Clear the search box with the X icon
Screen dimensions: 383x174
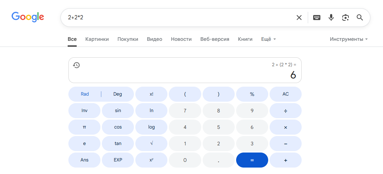pyautogui.click(x=299, y=18)
